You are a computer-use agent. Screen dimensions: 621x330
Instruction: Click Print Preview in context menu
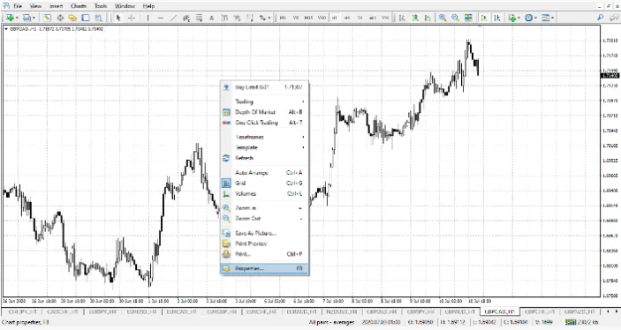pos(264,244)
